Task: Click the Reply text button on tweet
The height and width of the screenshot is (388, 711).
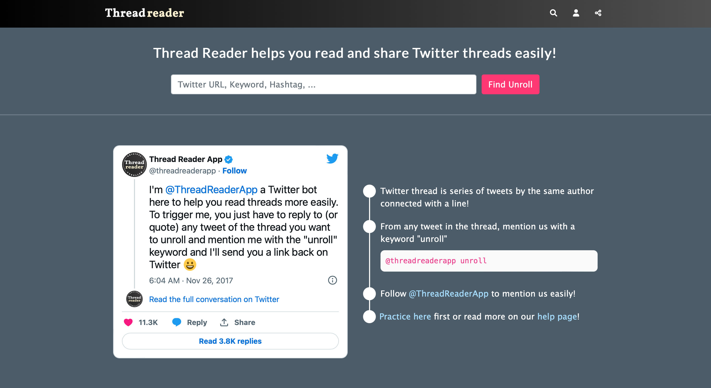Action: (197, 322)
